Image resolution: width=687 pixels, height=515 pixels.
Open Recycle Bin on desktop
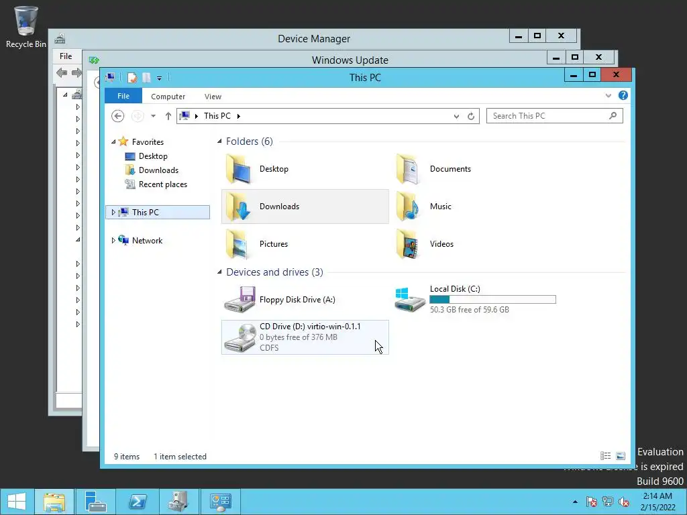pyautogui.click(x=25, y=26)
